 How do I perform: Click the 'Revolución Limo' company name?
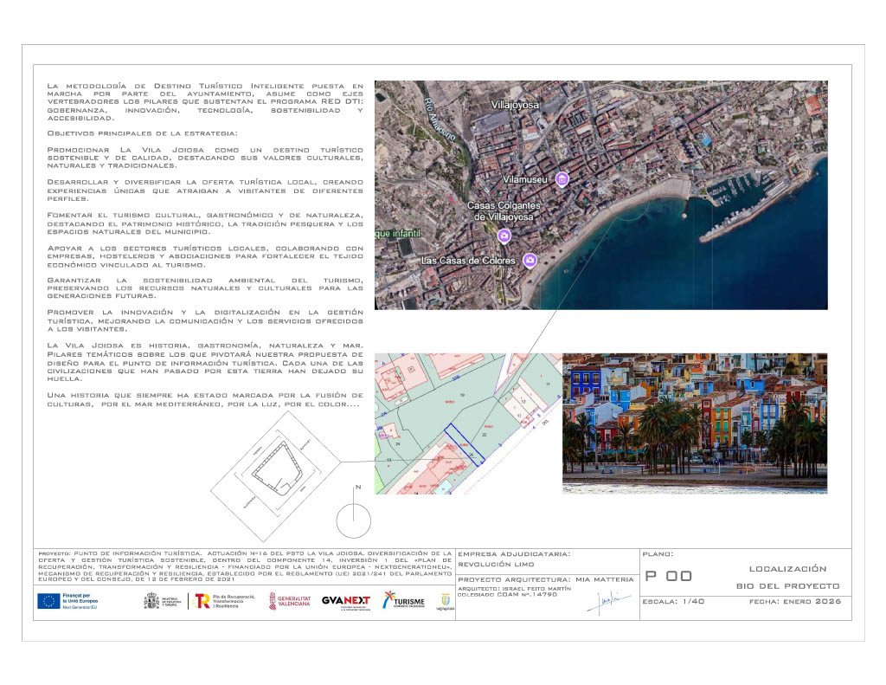click(x=496, y=564)
